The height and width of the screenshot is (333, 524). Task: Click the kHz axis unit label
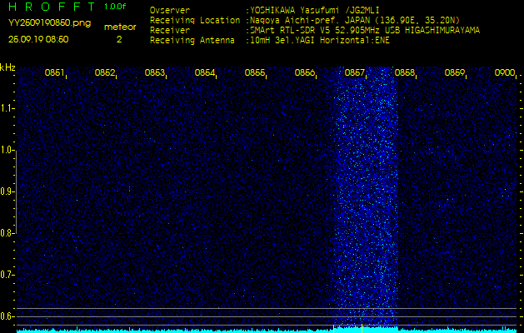pos(7,67)
